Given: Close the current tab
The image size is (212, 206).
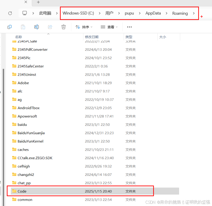Looking at the screenshot, I should click(26, 2).
